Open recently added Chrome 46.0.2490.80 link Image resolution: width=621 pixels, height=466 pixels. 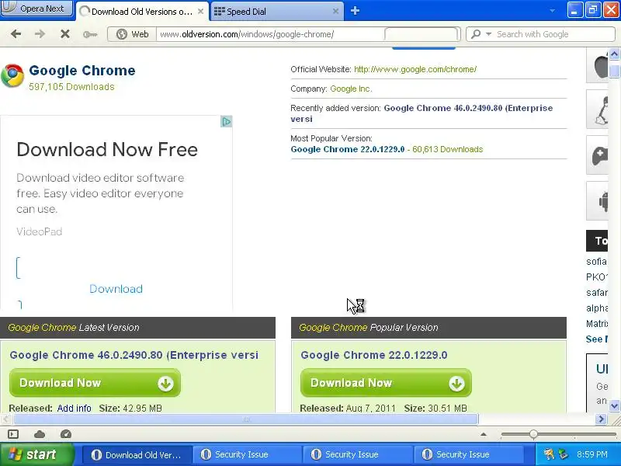422,113
